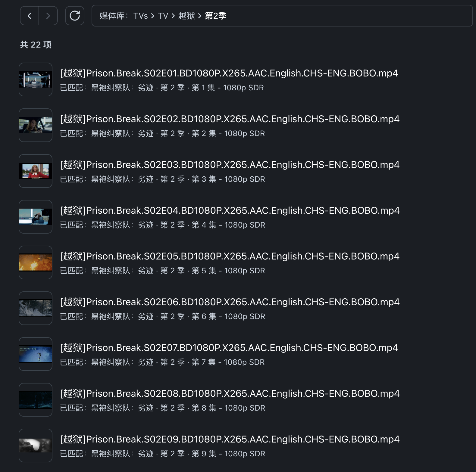Navigate to the TV breadcrumb folder
The width and height of the screenshot is (476, 472).
click(x=163, y=16)
